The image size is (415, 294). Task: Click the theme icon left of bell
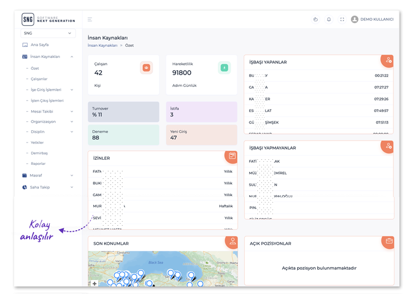(315, 20)
